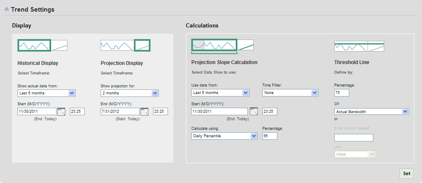
Task: Click the Historical Start date field
Action: click(37, 111)
